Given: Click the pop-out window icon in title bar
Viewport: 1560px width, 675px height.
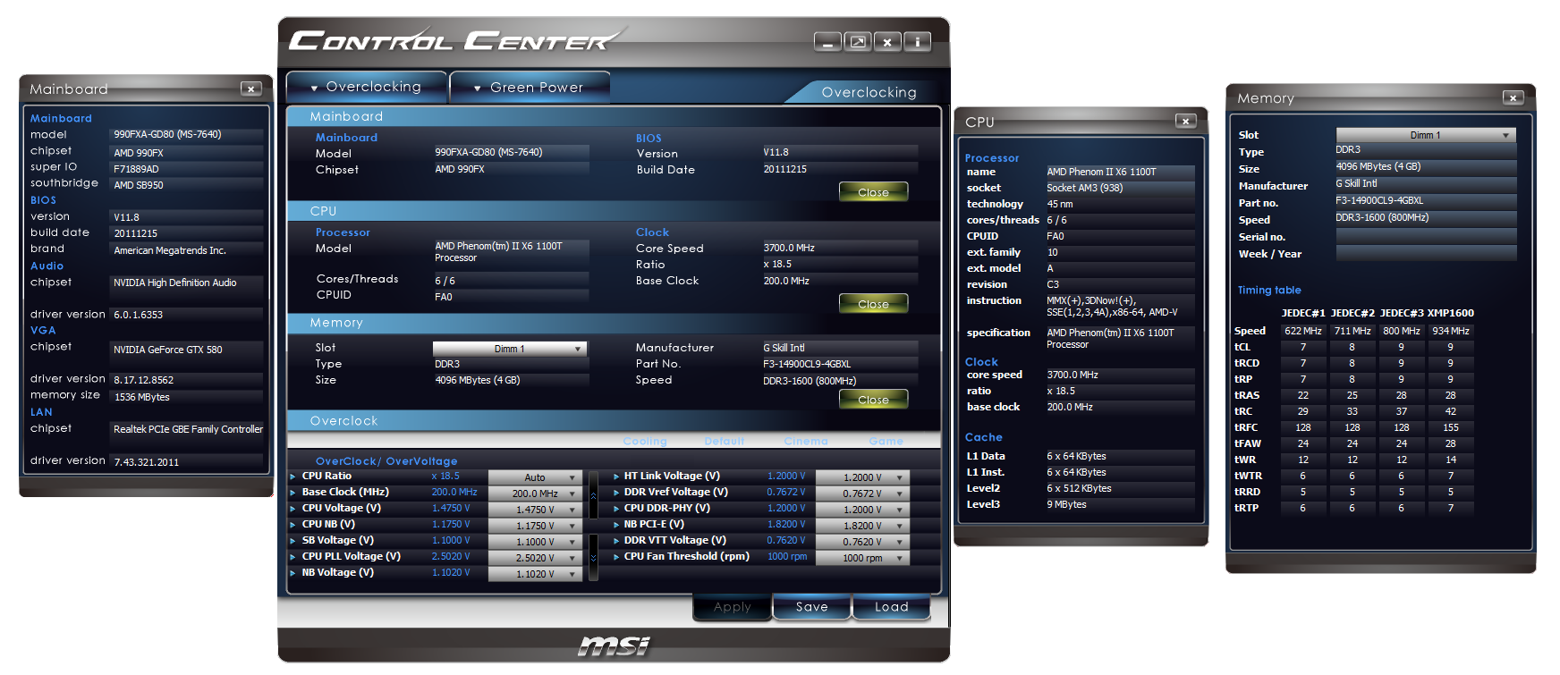Looking at the screenshot, I should coord(857,41).
